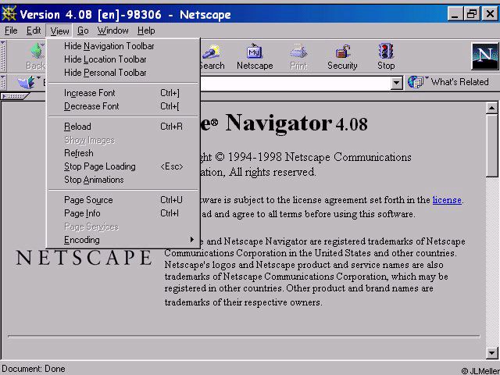Select Page Info menu entry
The height and width of the screenshot is (375, 500).
[x=123, y=213]
